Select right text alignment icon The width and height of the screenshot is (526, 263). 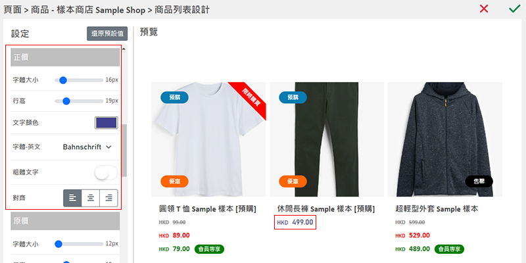coord(108,198)
